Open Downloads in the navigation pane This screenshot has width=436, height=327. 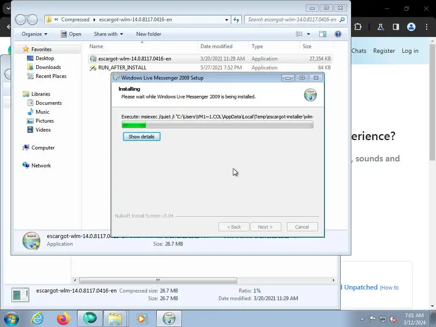click(x=48, y=67)
